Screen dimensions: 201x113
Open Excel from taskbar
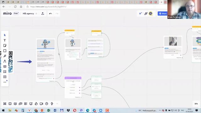click(49, 110)
